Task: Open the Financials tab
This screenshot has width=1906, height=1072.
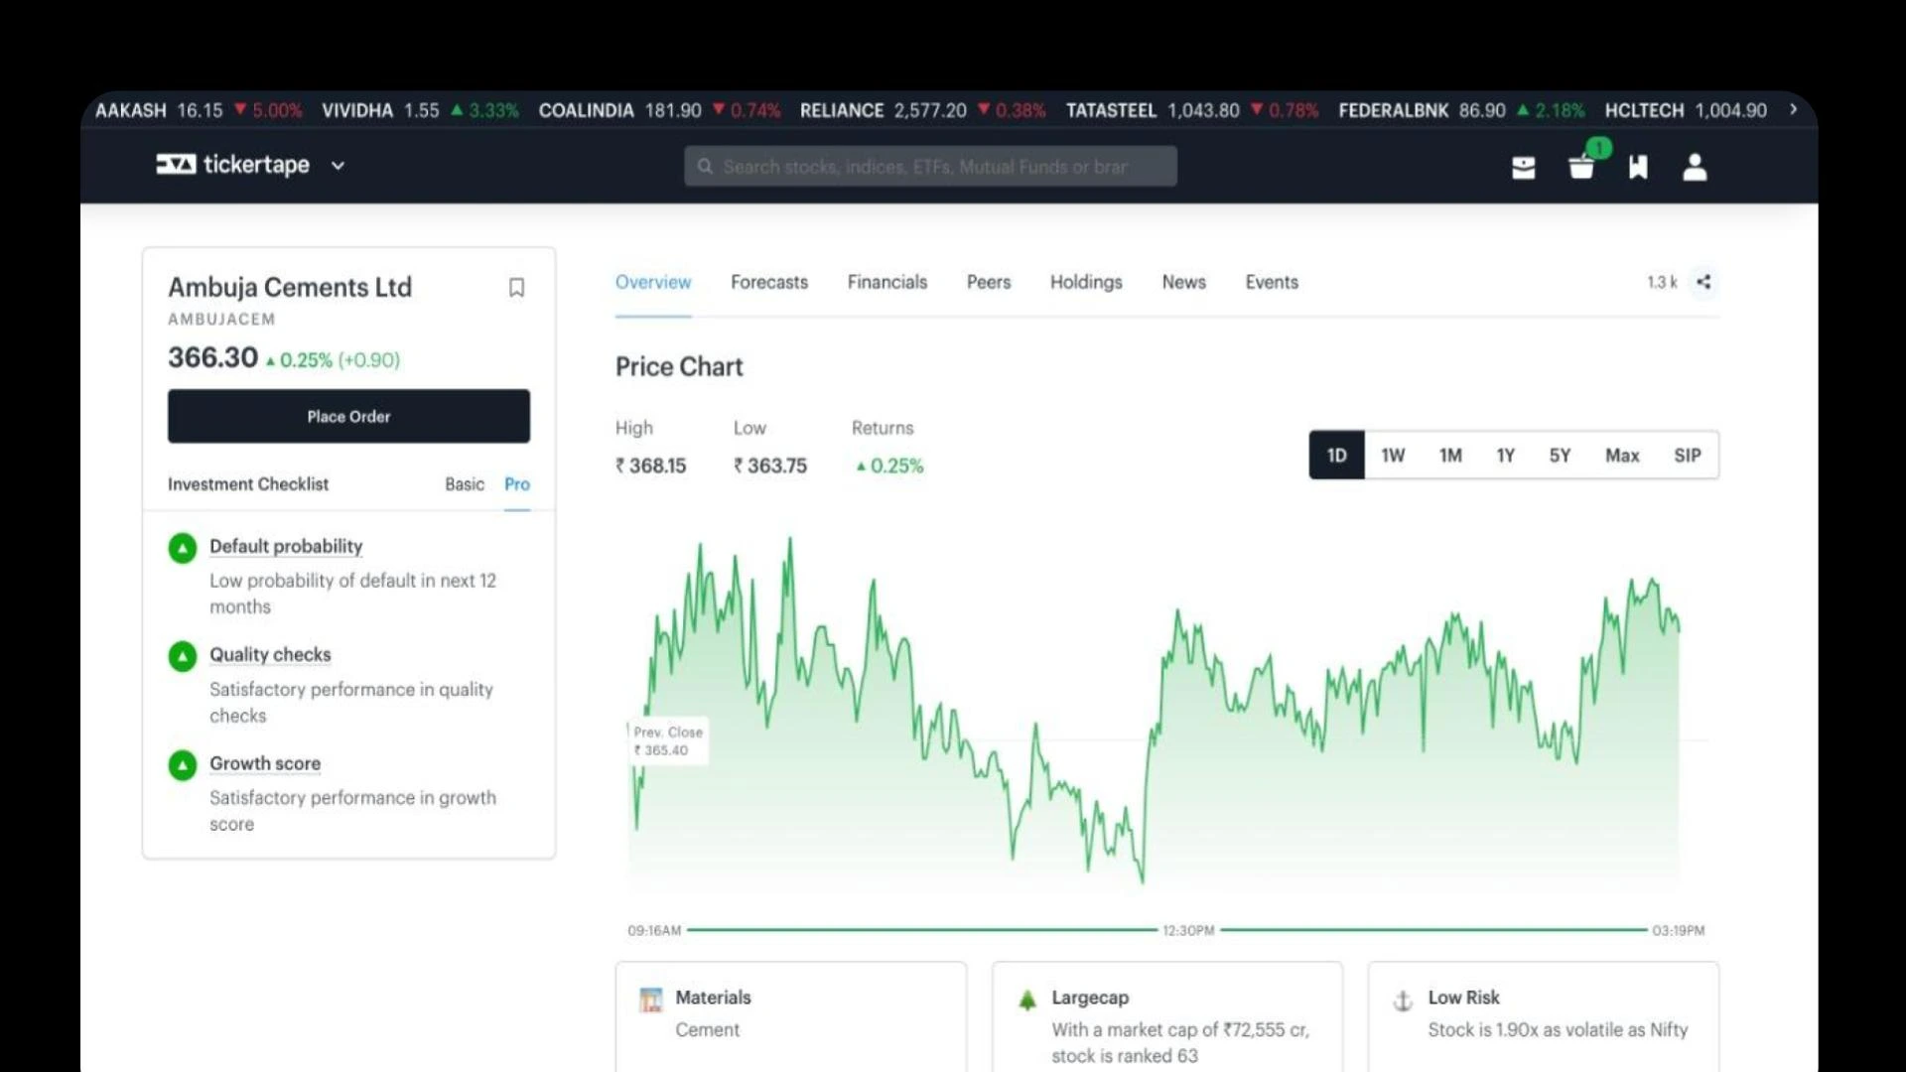Action: [x=886, y=282]
